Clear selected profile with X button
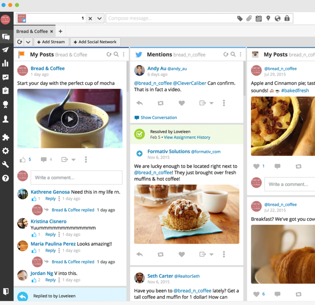 (90, 19)
